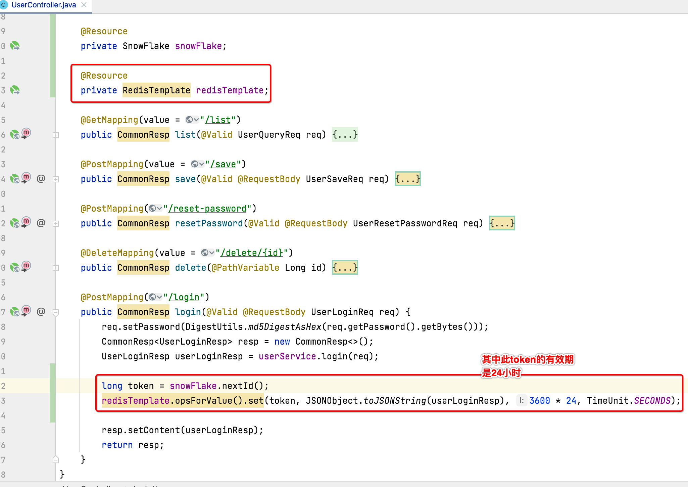Click the request mapping icon on delete method
Screen dimensions: 688x487
pos(15,268)
